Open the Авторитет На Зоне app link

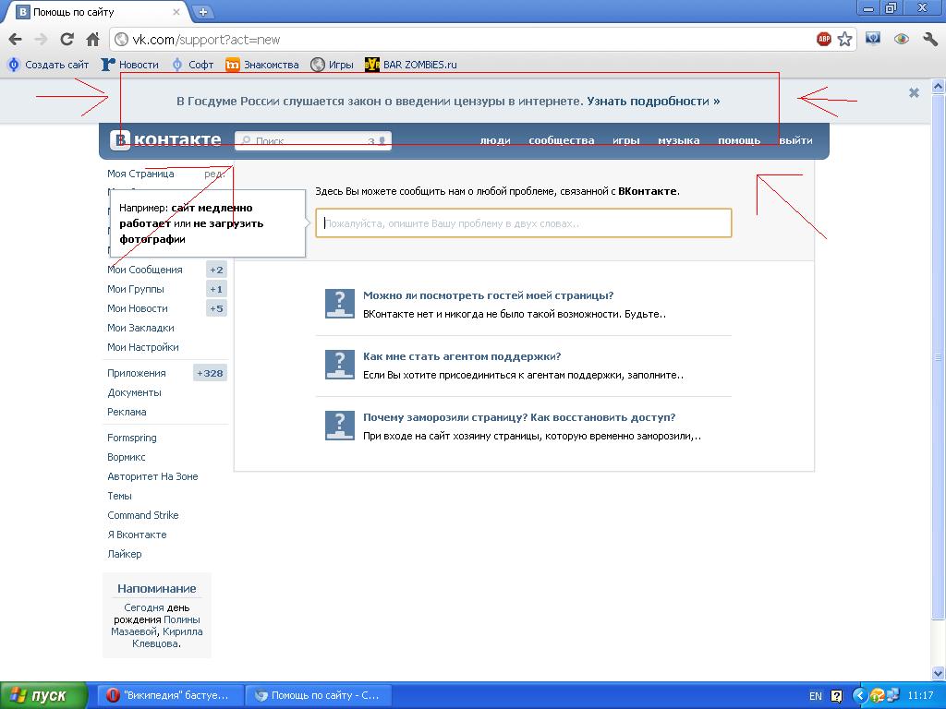pos(152,476)
